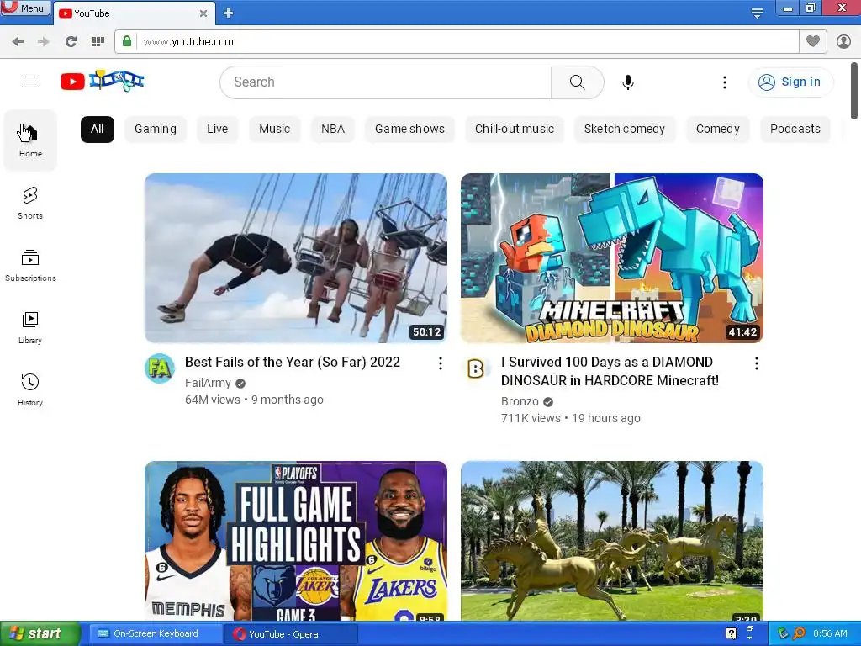Open the Windows start menu
861x646 pixels.
click(x=40, y=634)
